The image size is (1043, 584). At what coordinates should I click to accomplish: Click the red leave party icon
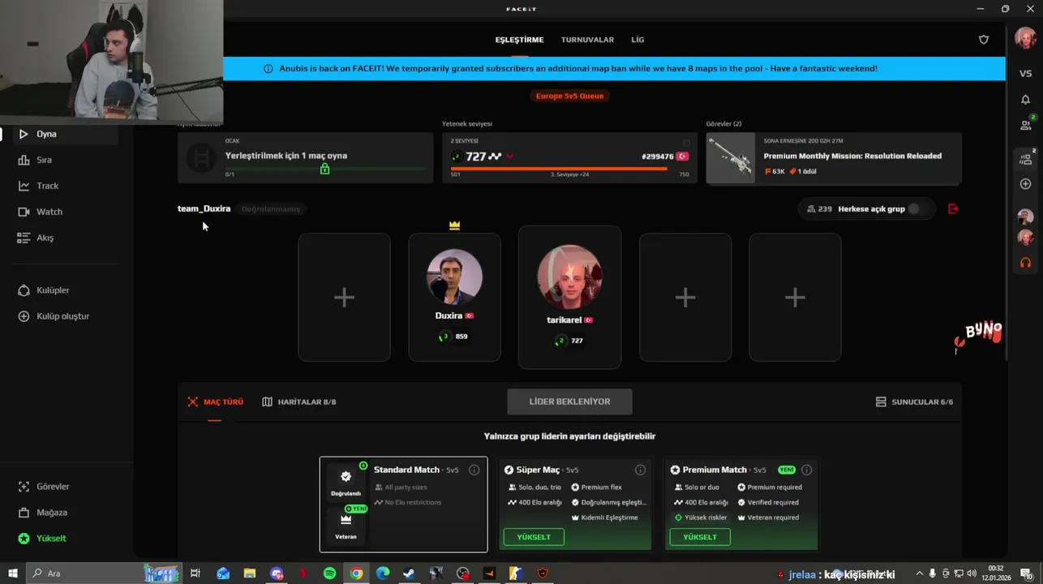953,208
